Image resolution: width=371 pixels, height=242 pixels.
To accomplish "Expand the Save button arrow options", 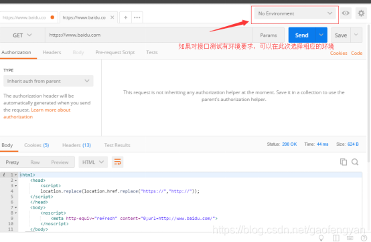I will tap(356, 35).
